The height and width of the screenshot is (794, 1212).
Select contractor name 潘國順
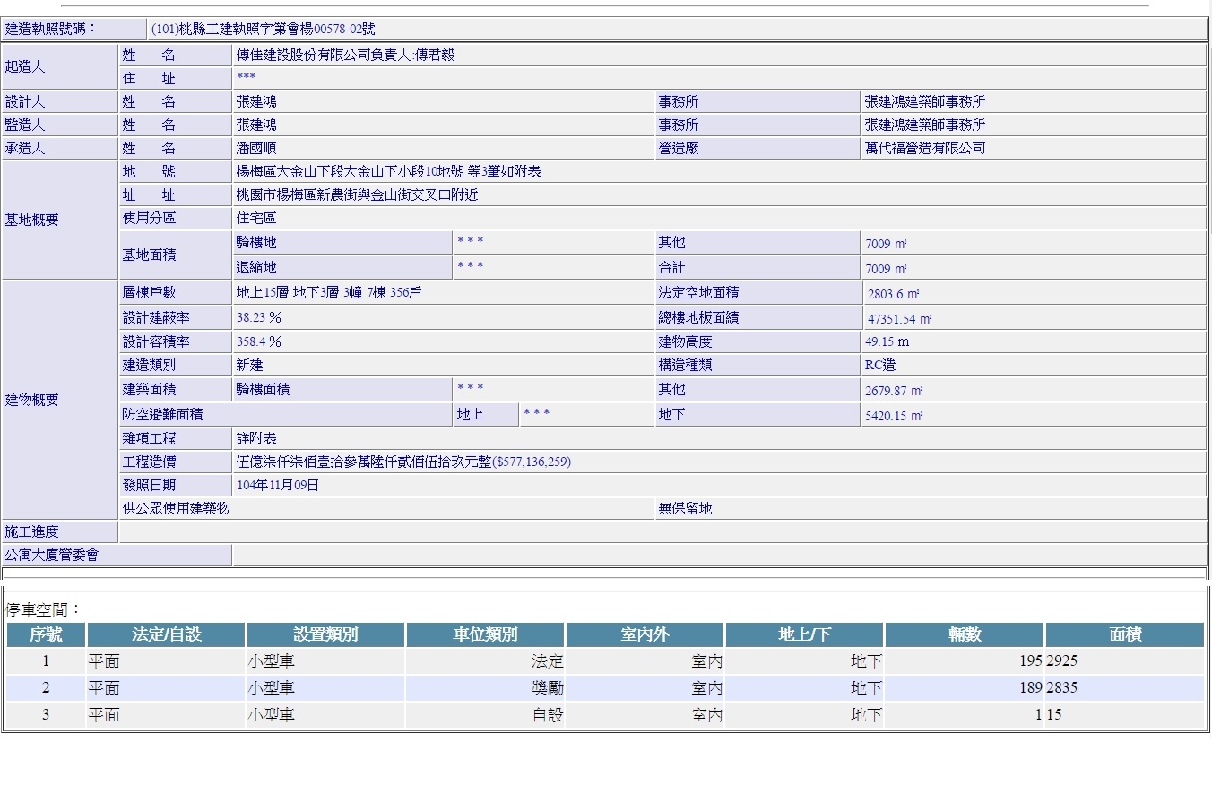[256, 148]
